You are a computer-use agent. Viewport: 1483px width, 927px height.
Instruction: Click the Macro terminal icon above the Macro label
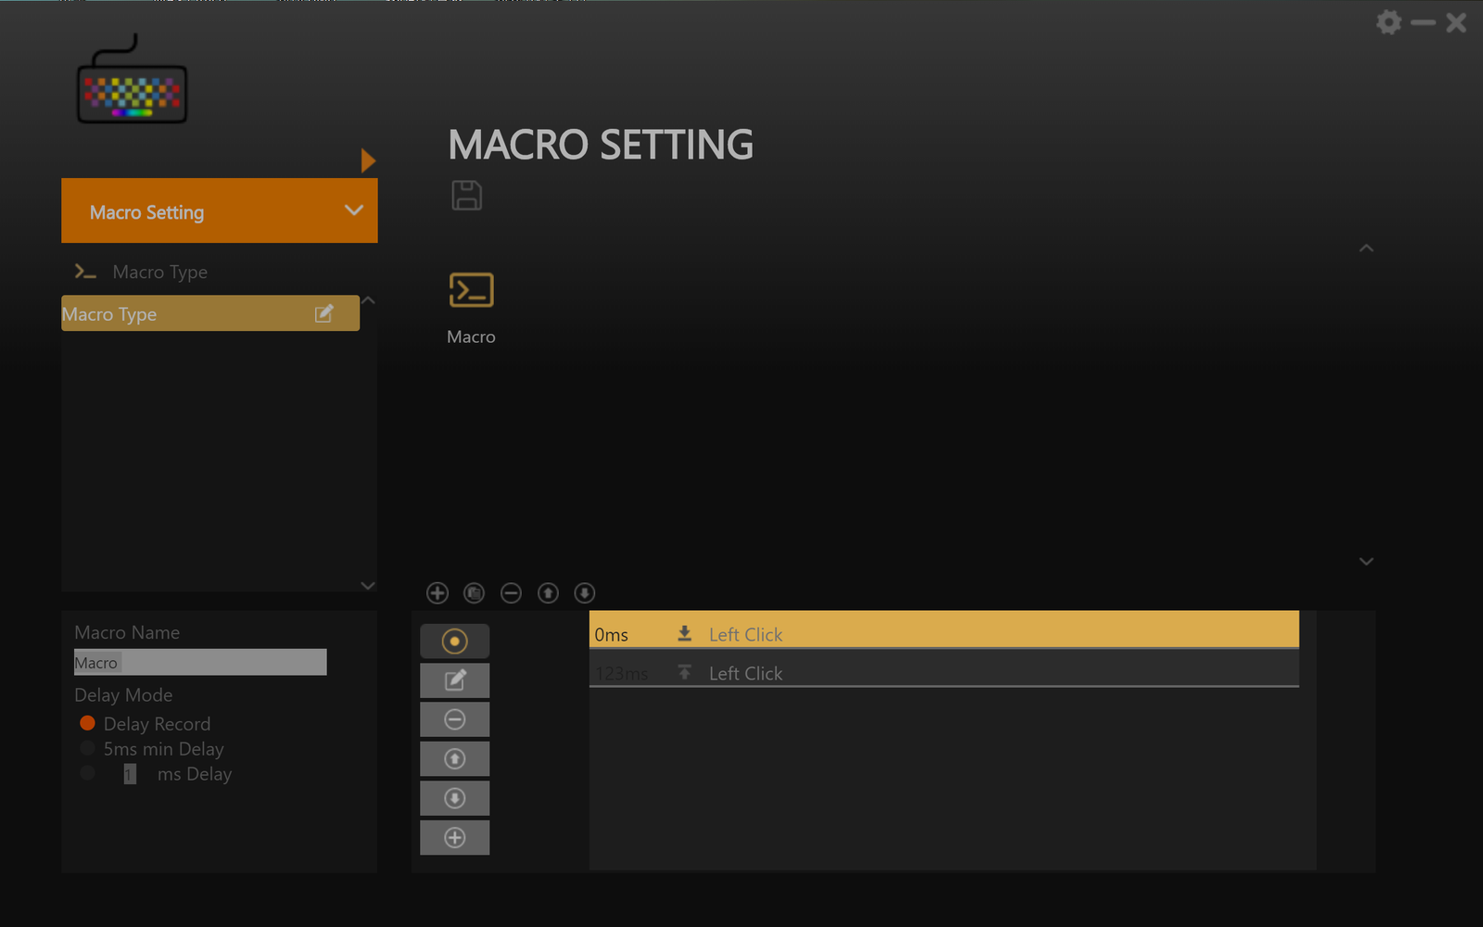click(471, 290)
